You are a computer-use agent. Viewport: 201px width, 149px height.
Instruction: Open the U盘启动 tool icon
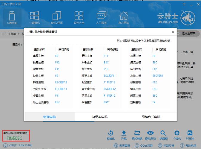[12, 18]
